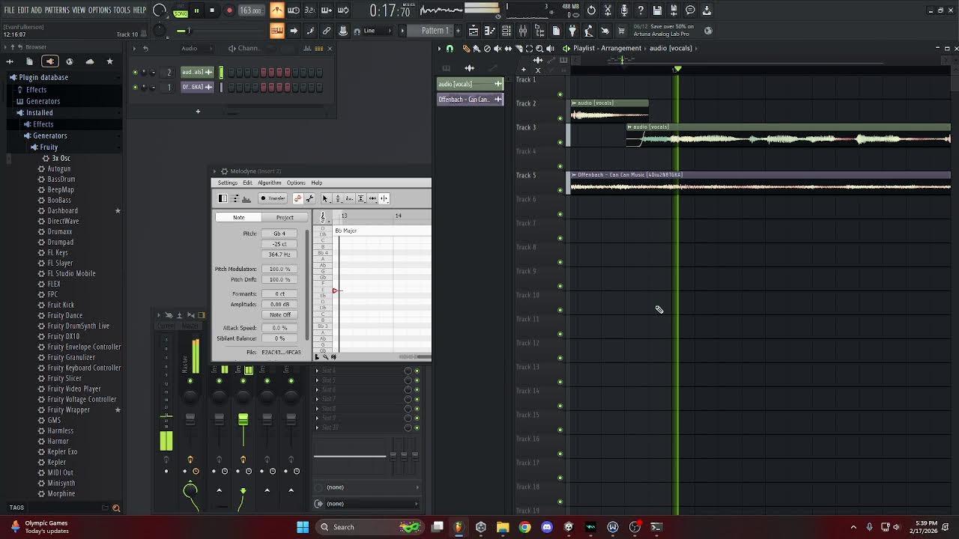Open the plugin picker plug icon

tap(572, 31)
